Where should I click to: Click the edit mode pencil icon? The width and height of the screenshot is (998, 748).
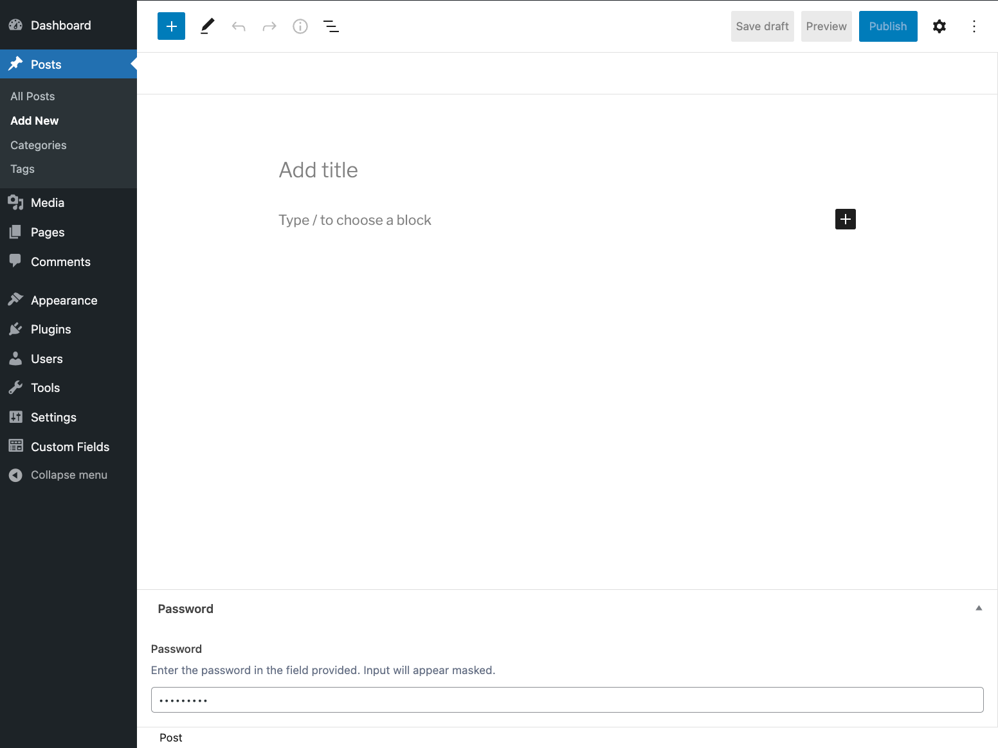click(x=206, y=26)
